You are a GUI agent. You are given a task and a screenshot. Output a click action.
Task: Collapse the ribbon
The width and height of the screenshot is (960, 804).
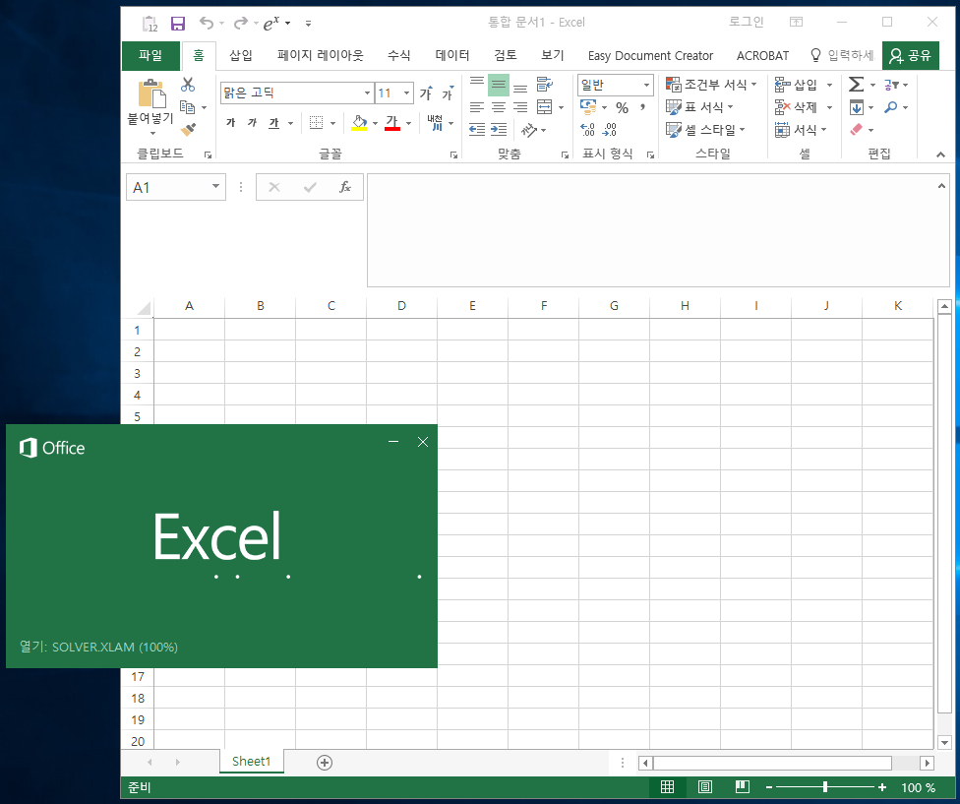[x=940, y=155]
